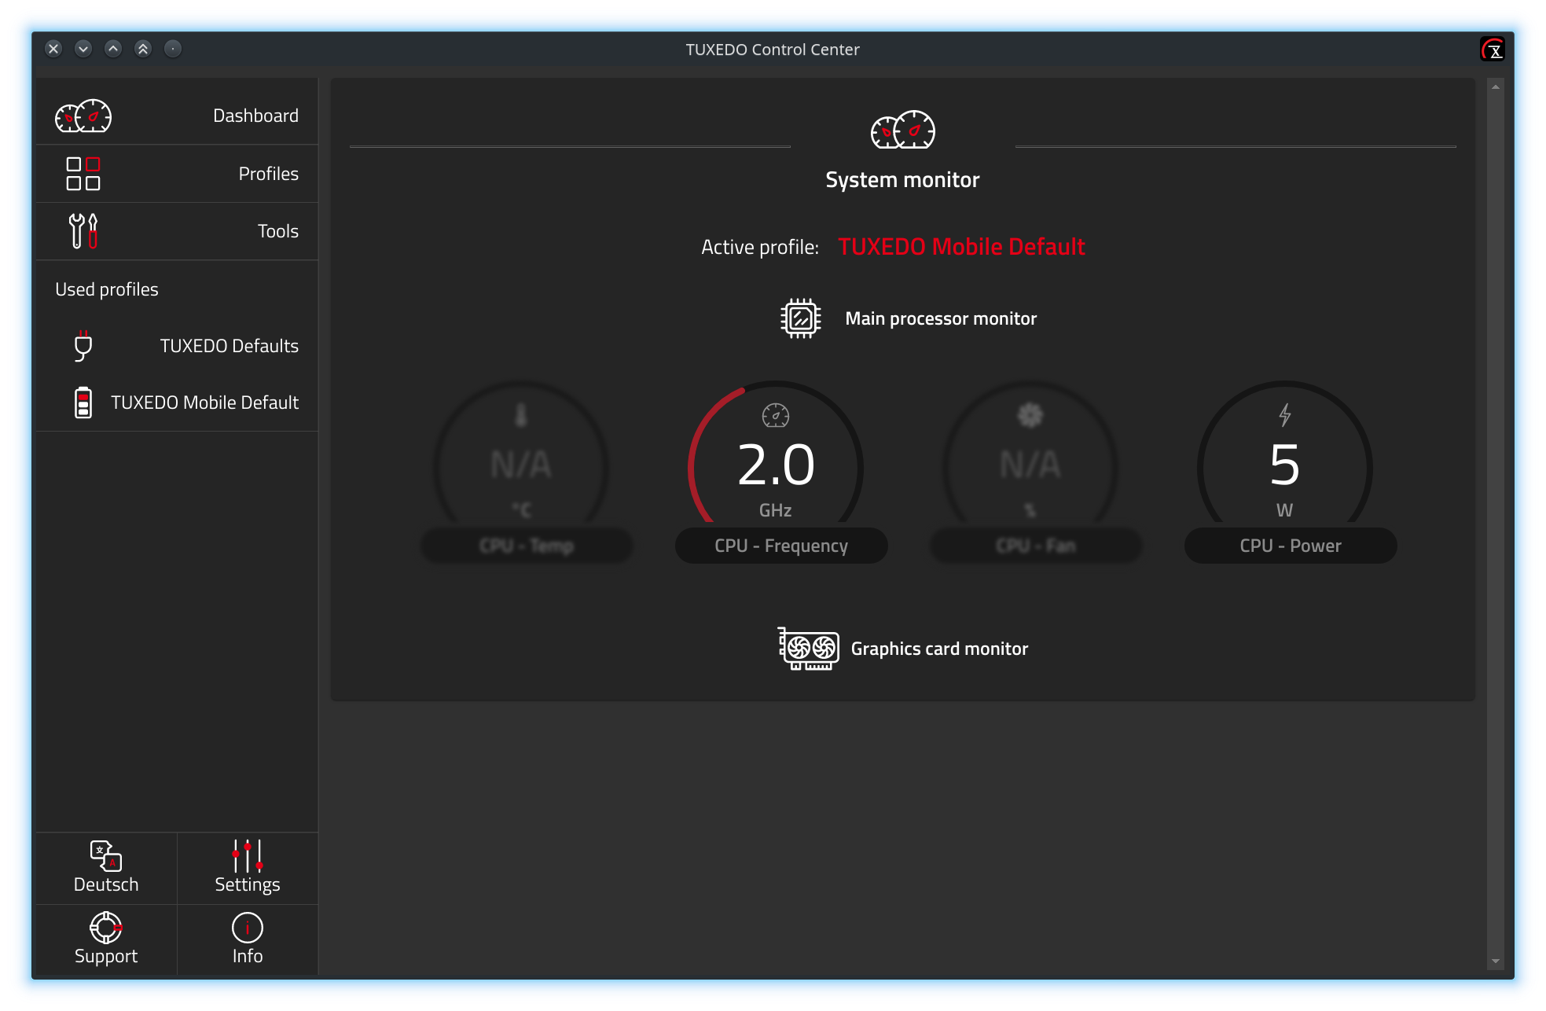Open the Profiles menu item
This screenshot has height=1011, width=1546.
click(x=177, y=174)
